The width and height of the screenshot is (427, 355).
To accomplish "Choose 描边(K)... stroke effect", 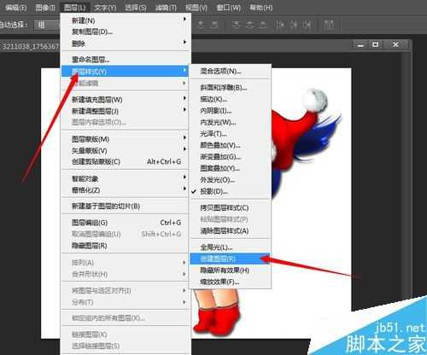I will click(x=230, y=99).
